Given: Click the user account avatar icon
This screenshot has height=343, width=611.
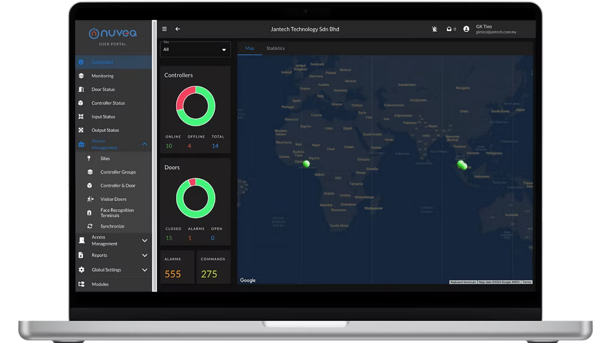Looking at the screenshot, I should coord(466,29).
